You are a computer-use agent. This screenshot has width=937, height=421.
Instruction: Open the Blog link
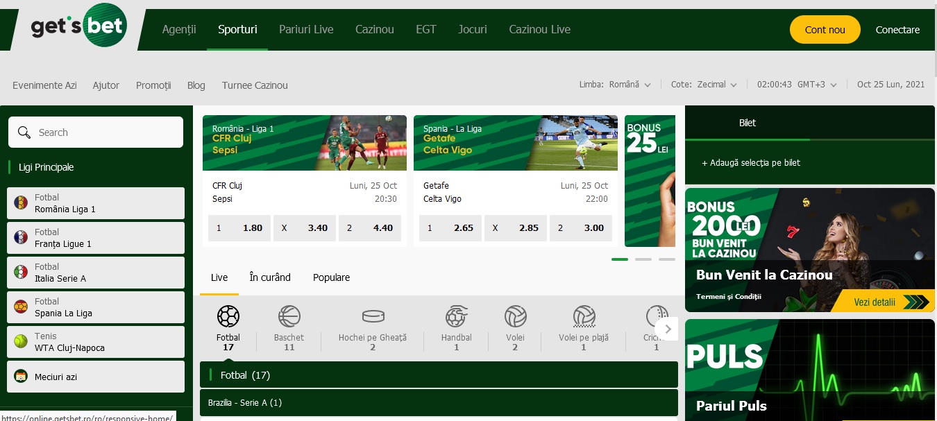196,85
